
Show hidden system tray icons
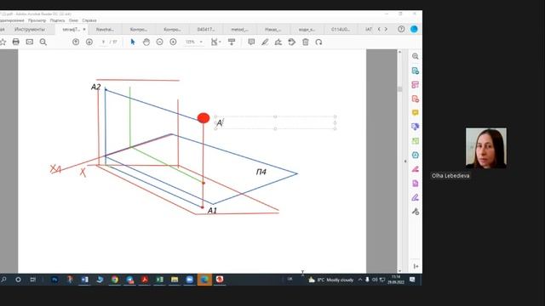pos(360,280)
